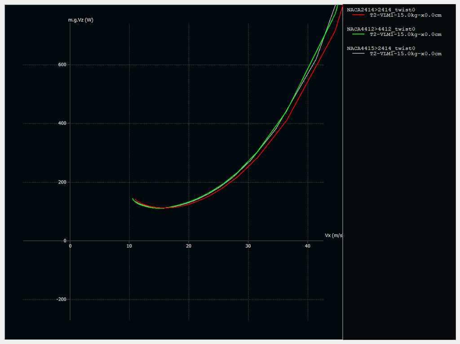
Task: Click the red line swatch for NACA2414
Action: (358, 15)
